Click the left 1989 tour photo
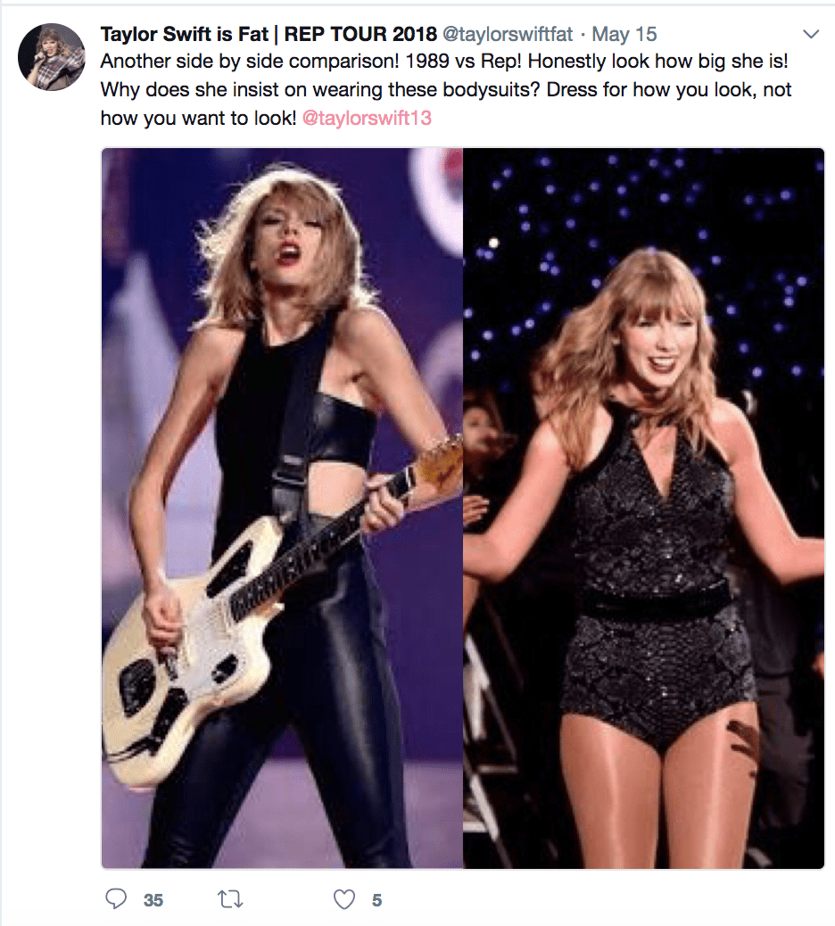The image size is (835, 926). [x=281, y=508]
